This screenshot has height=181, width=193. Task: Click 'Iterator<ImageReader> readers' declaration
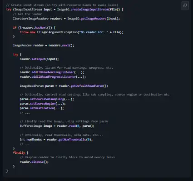pyautogui.click(x=38, y=19)
